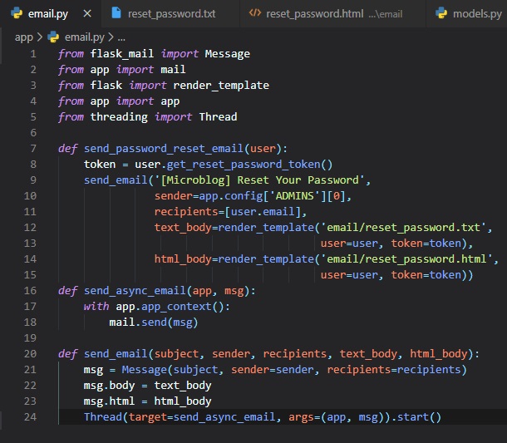Click the empty line 19 in editor
The image size is (507, 443).
click(249, 338)
